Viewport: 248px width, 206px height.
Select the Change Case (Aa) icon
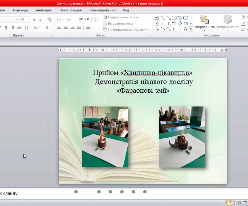click(x=35, y=28)
